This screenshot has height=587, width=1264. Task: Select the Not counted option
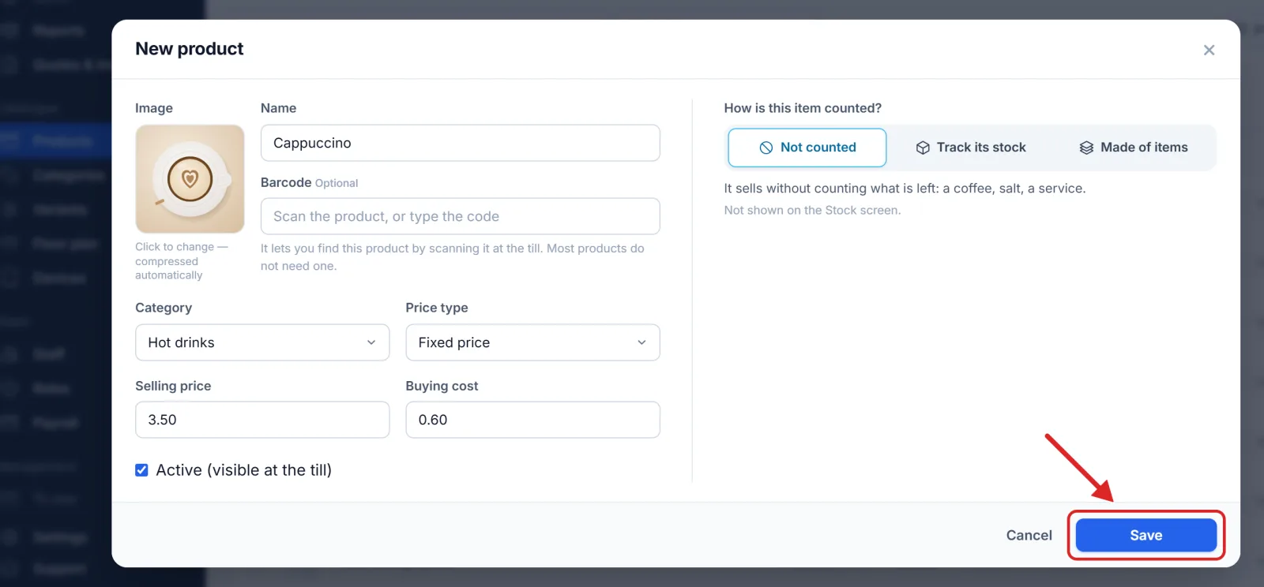(807, 148)
